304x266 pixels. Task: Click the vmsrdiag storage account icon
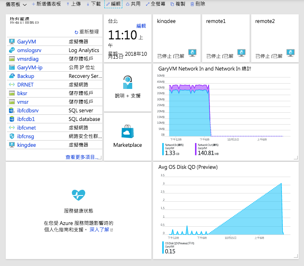(12, 59)
